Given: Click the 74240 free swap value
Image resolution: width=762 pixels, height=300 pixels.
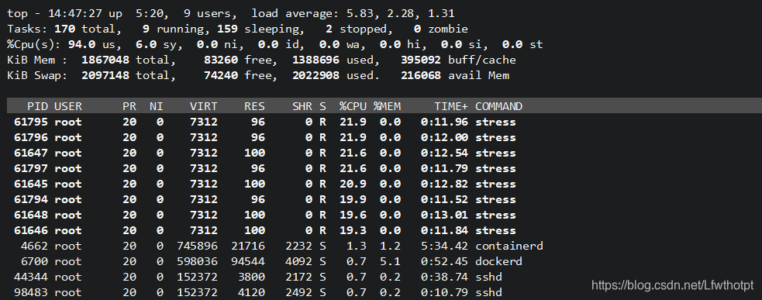Looking at the screenshot, I should point(221,75).
